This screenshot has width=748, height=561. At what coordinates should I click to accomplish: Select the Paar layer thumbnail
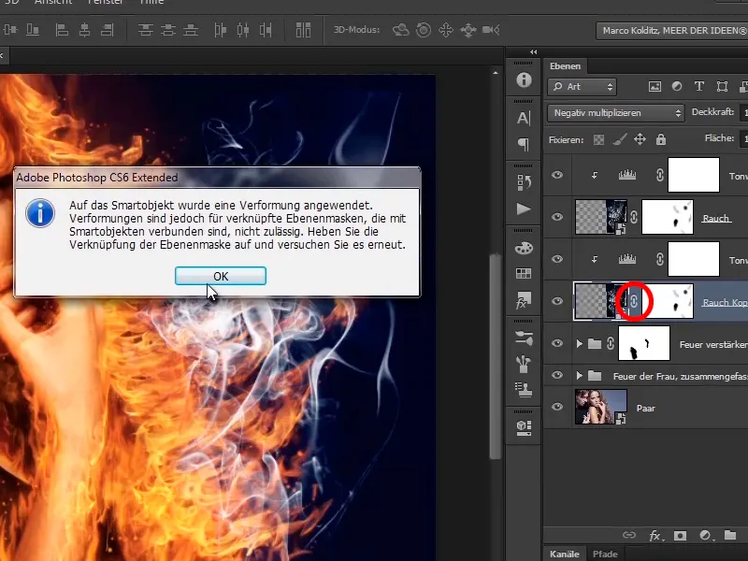pyautogui.click(x=600, y=407)
